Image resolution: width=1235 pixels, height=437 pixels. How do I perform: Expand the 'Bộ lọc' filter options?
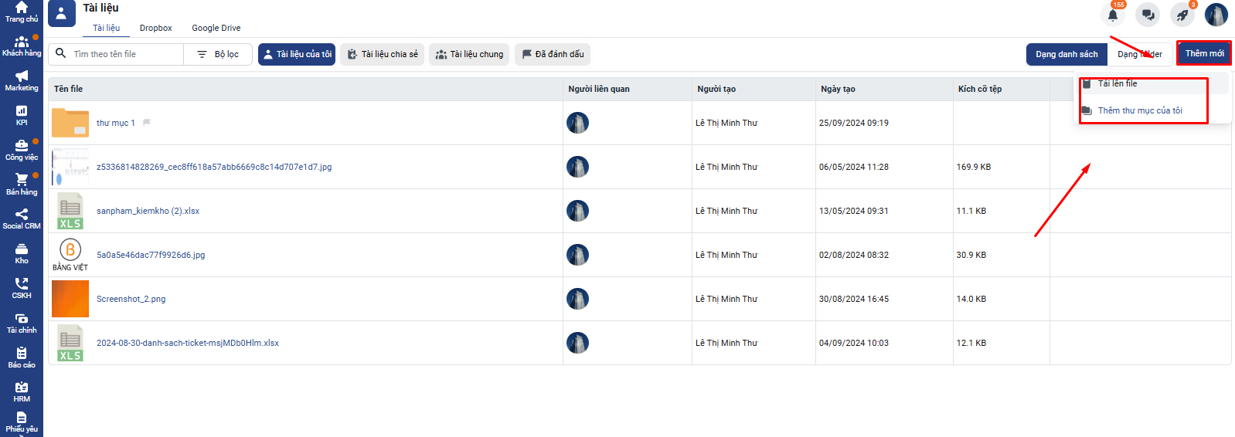(218, 54)
